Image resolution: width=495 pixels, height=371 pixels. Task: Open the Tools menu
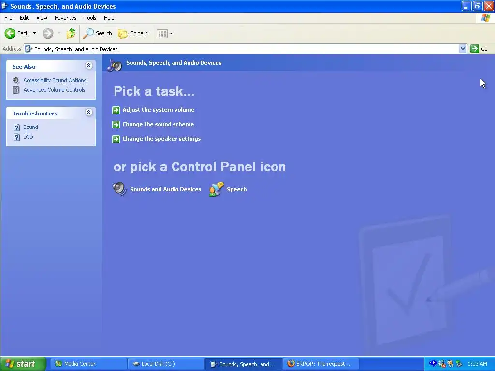point(90,18)
